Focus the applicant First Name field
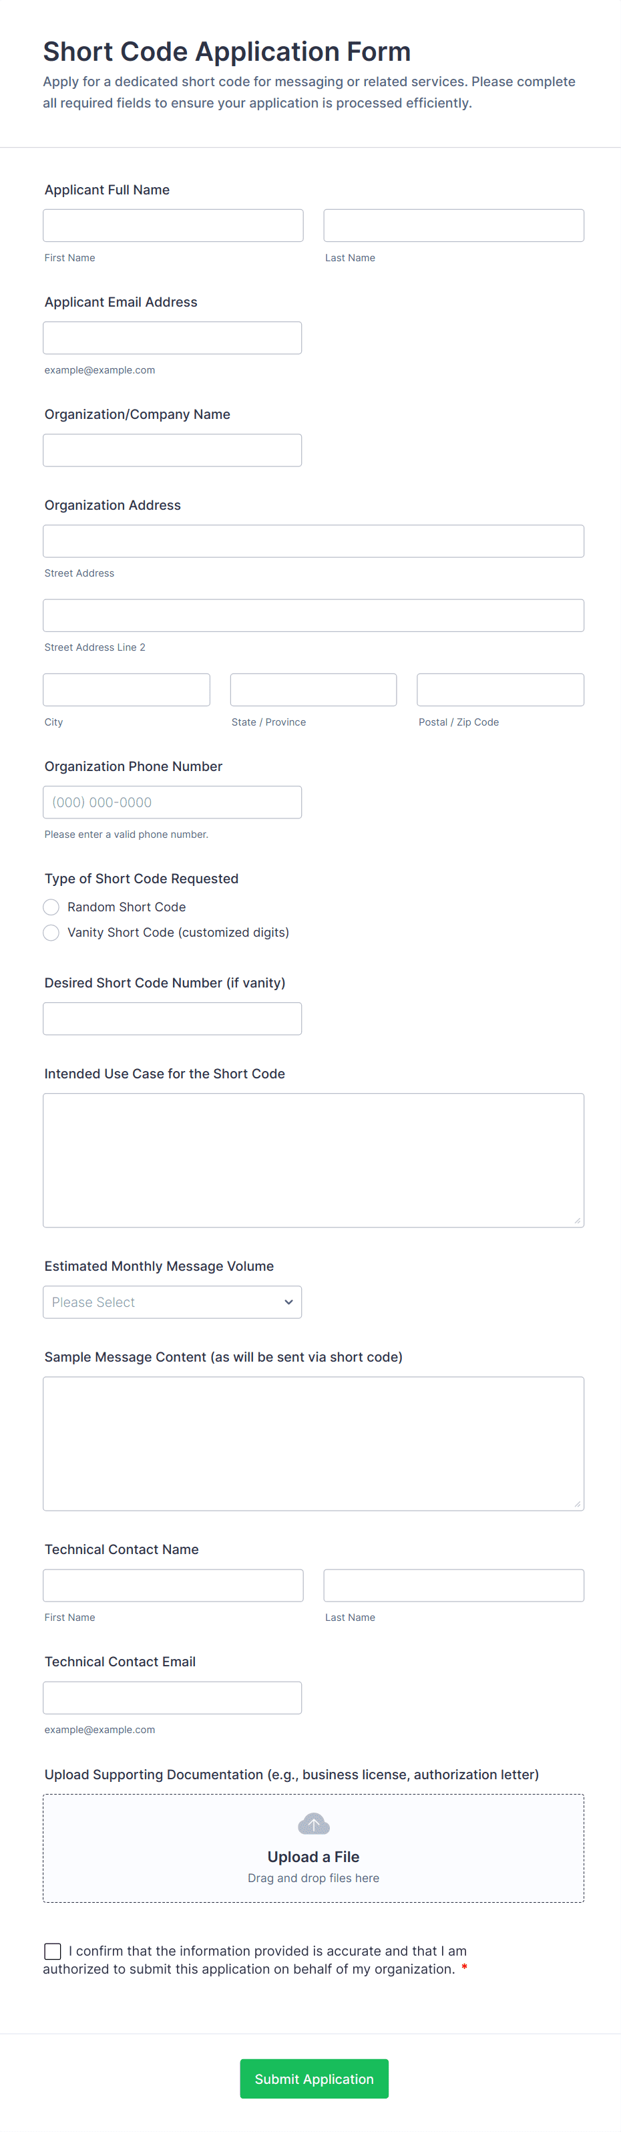Image resolution: width=621 pixels, height=2132 pixels. coord(173,225)
